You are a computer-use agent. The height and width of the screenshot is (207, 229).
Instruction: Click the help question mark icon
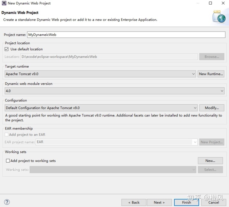[7, 202]
